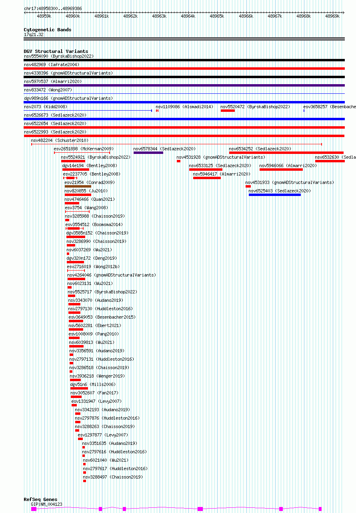Click nsv6023131 (Wu2021) label
Screen dimensions: 356x513
click(x=90, y=283)
